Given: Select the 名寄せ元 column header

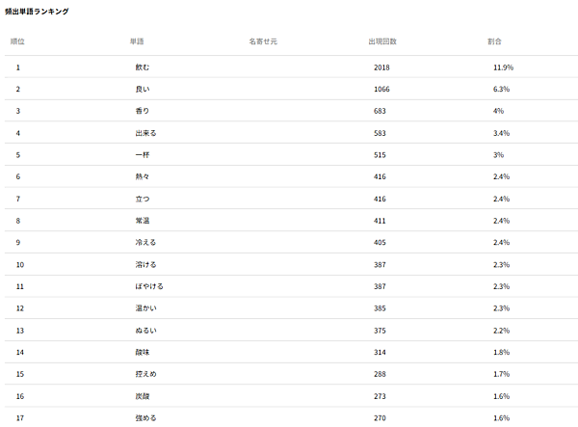Looking at the screenshot, I should click(262, 42).
